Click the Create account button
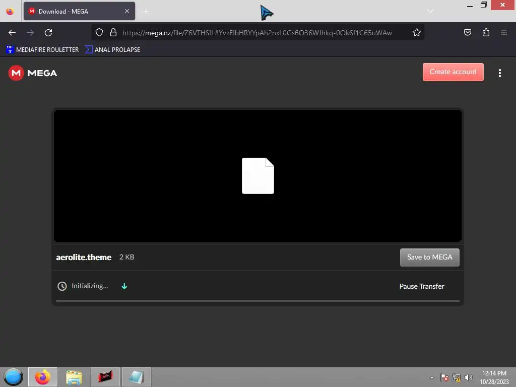The width and height of the screenshot is (516, 387). tap(453, 72)
